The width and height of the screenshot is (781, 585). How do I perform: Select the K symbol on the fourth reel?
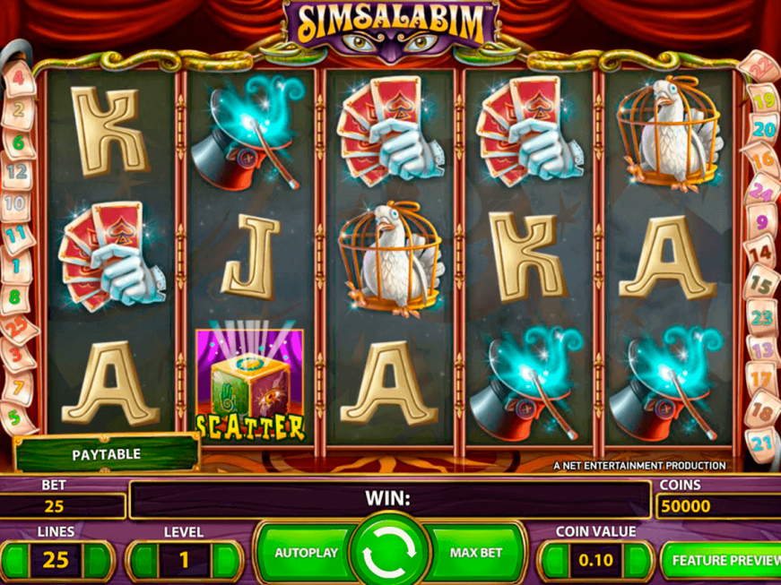coord(528,257)
